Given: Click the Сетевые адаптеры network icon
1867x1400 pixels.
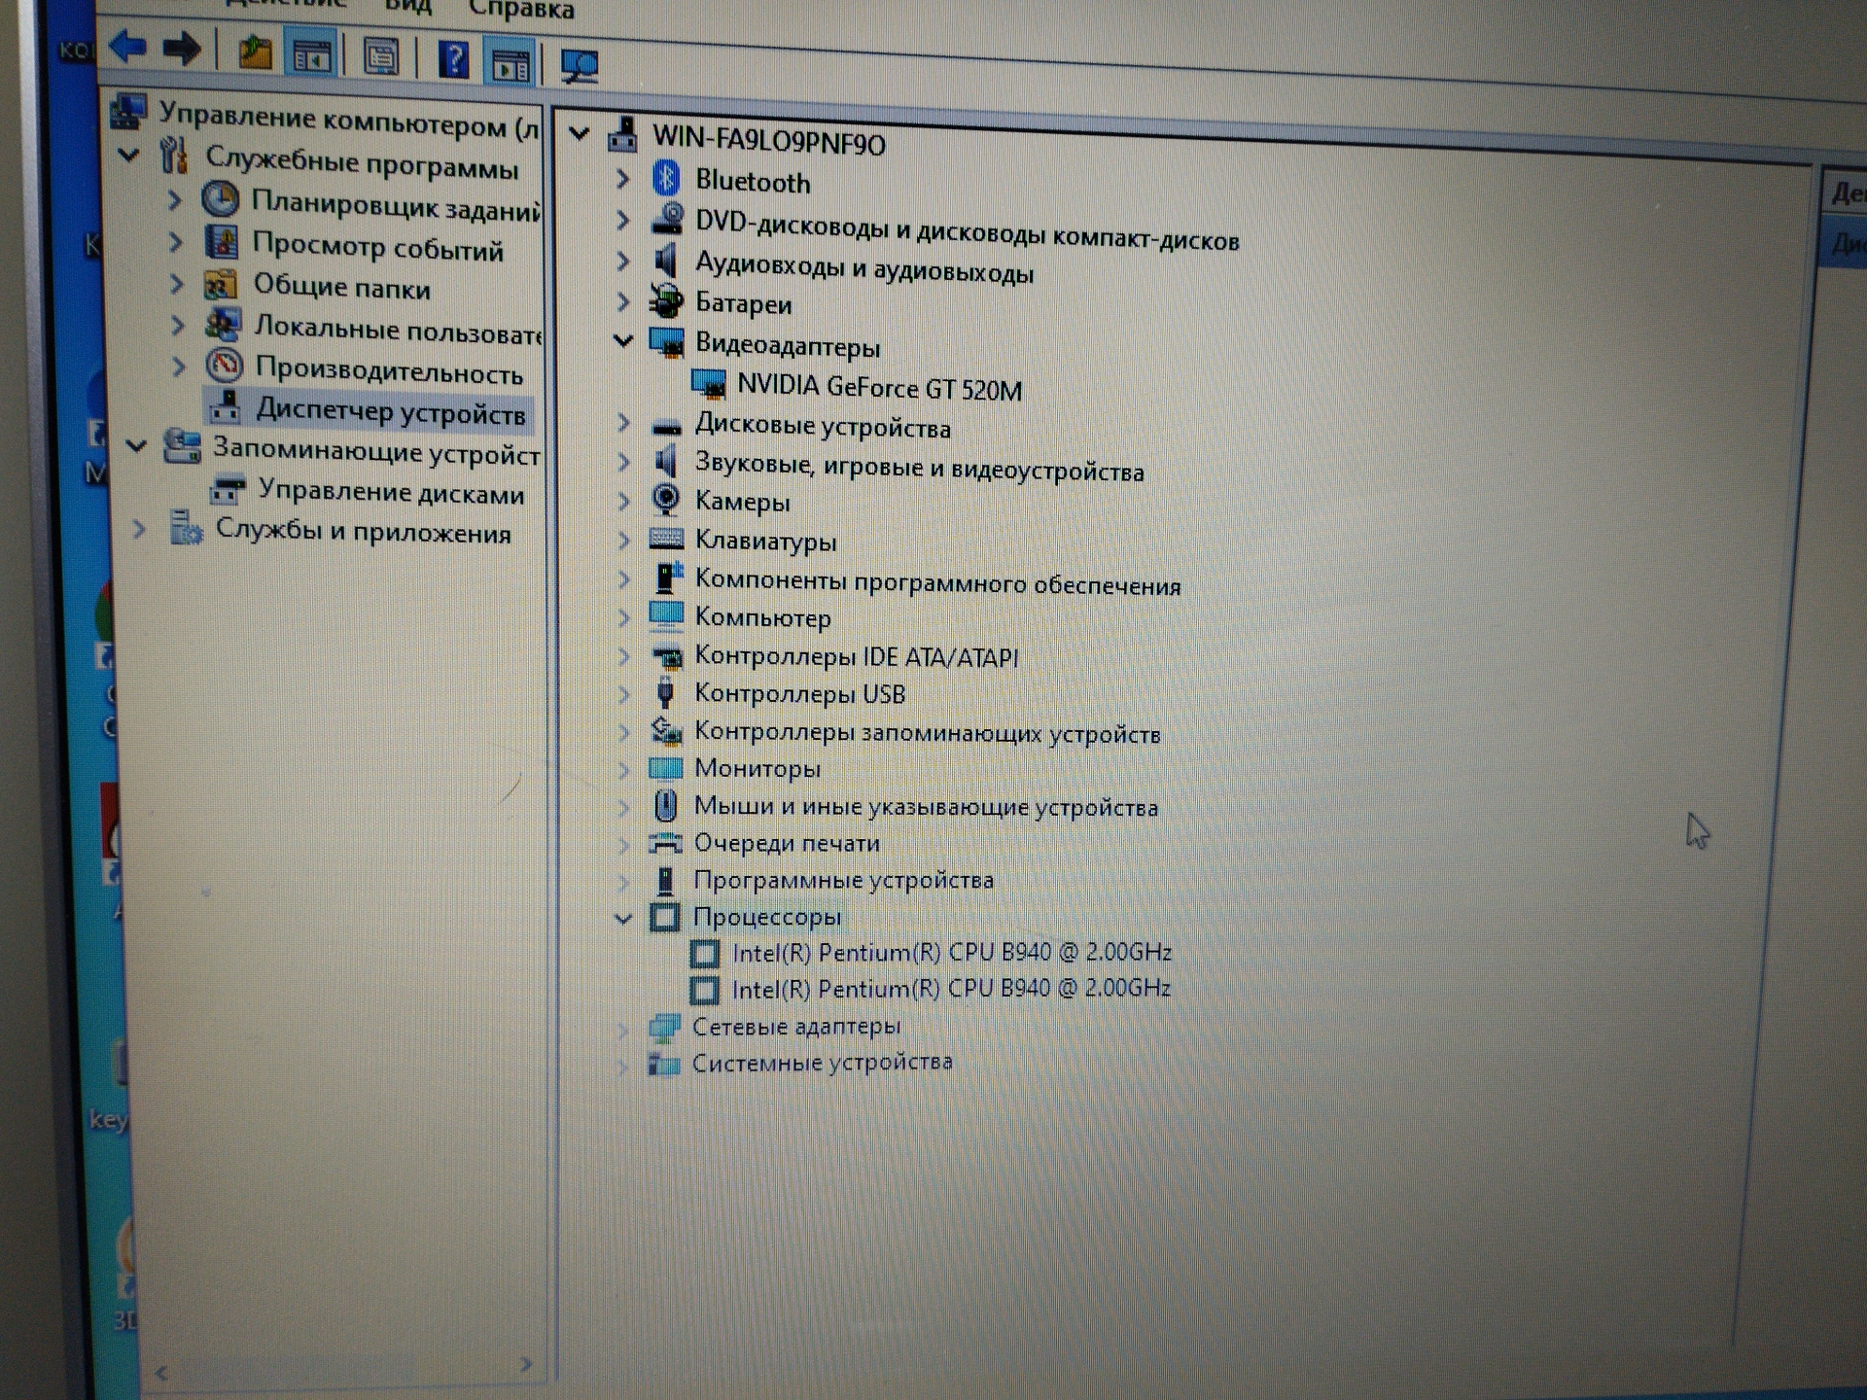Looking at the screenshot, I should 664,1026.
